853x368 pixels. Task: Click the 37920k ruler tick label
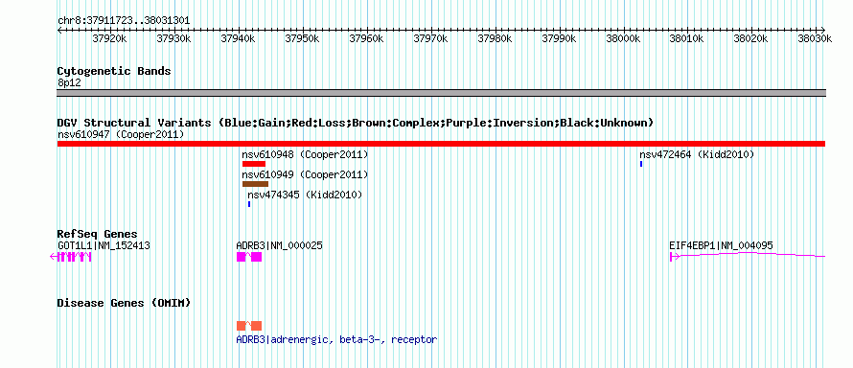pos(109,38)
